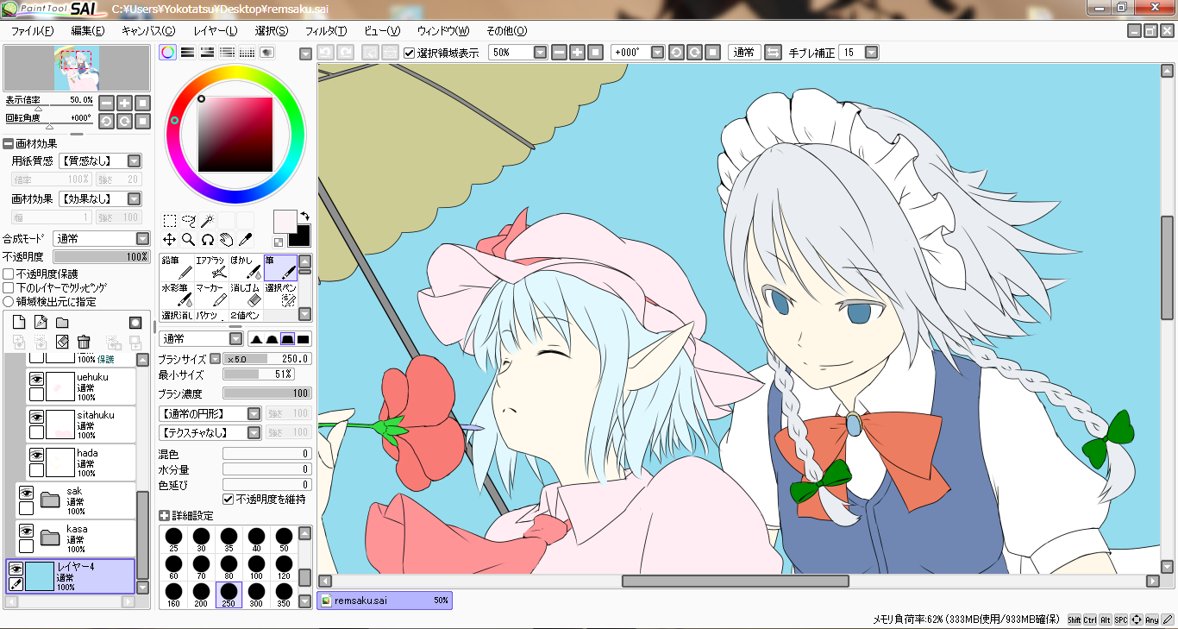Delete the selected layer with trash icon
The width and height of the screenshot is (1178, 629).
coord(84,342)
